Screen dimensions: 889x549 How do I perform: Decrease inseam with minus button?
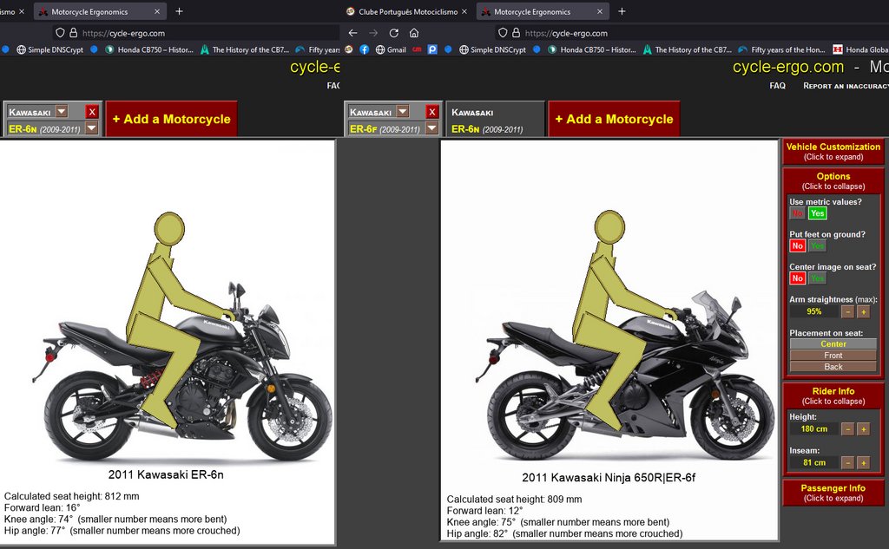[x=847, y=463]
